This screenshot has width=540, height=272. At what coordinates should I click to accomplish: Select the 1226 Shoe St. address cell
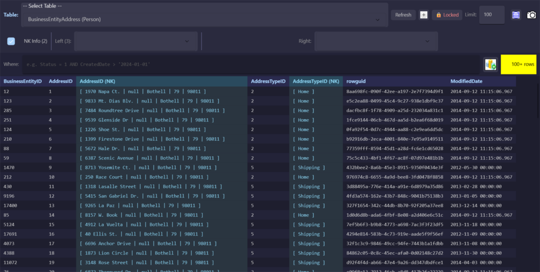(x=161, y=129)
